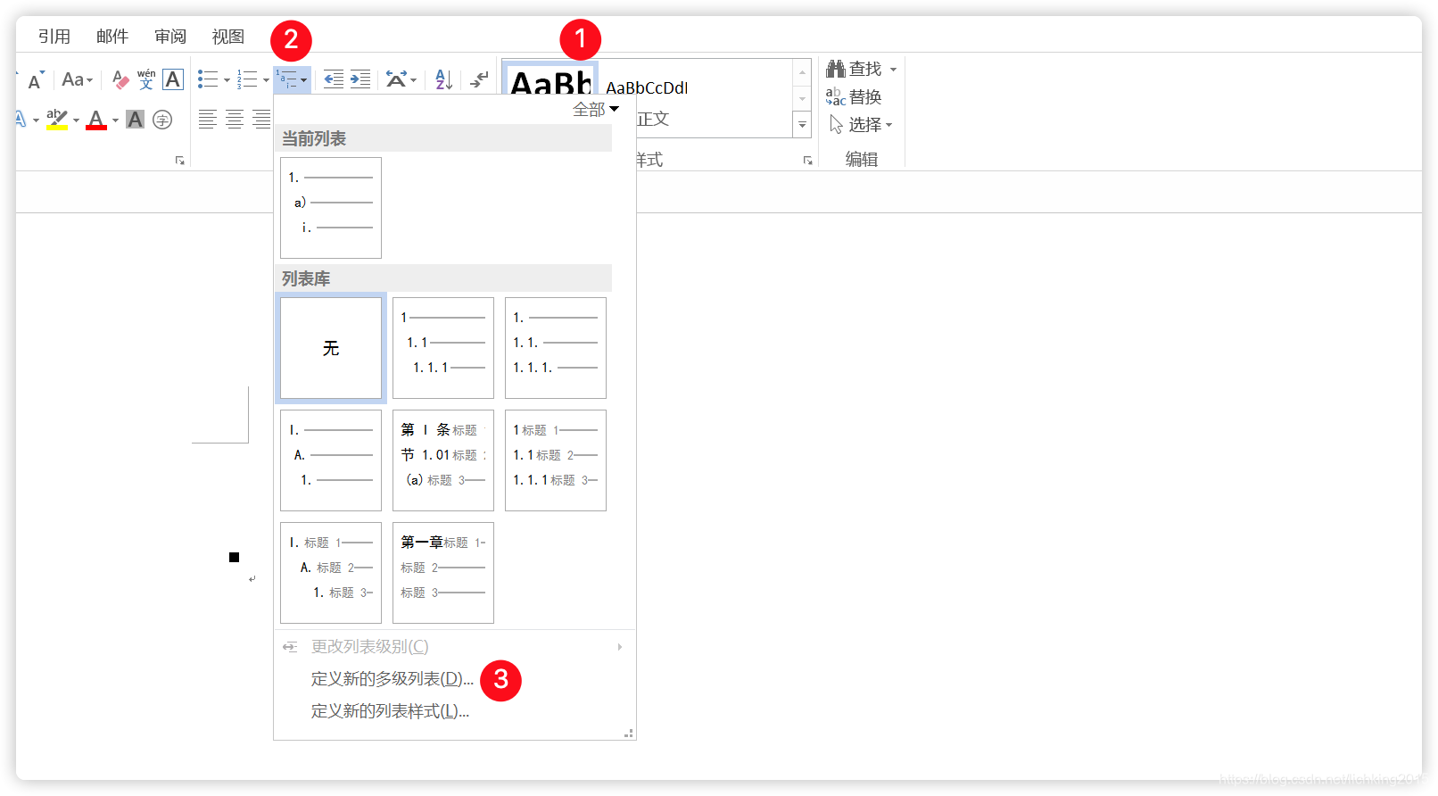The image size is (1438, 796).
Task: Choose the I. 标题 1 outline list style
Action: coord(331,573)
